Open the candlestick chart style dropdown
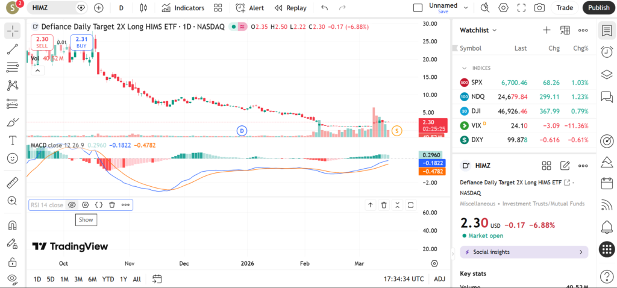Screen dimensions: 617x288 click(x=143, y=8)
